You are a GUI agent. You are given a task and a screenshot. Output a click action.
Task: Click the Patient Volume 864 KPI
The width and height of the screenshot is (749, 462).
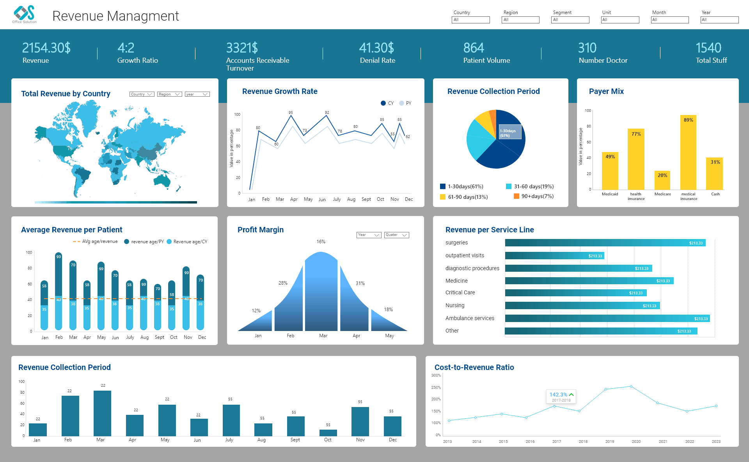tap(474, 48)
